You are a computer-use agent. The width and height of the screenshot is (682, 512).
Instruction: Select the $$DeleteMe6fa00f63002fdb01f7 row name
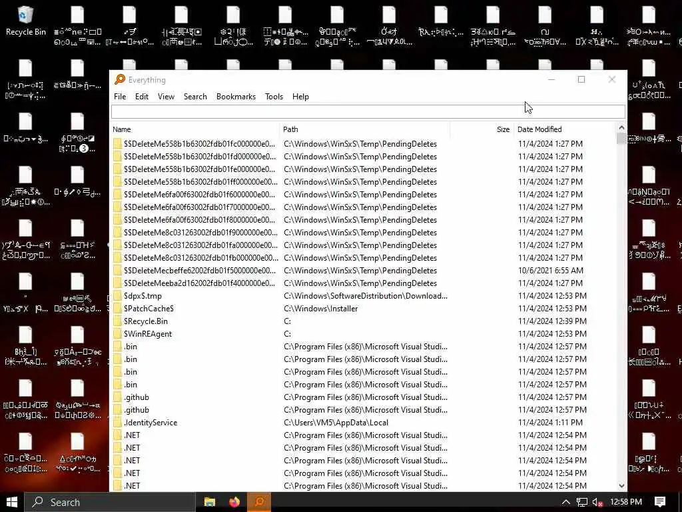click(199, 207)
